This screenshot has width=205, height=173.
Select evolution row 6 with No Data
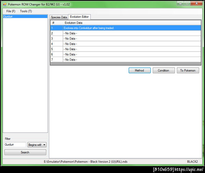[126, 54]
